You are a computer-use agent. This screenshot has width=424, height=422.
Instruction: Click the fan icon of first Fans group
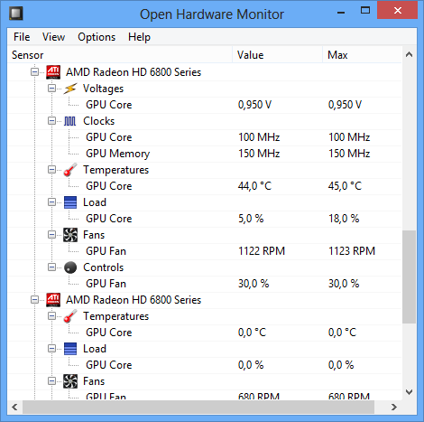tap(70, 235)
